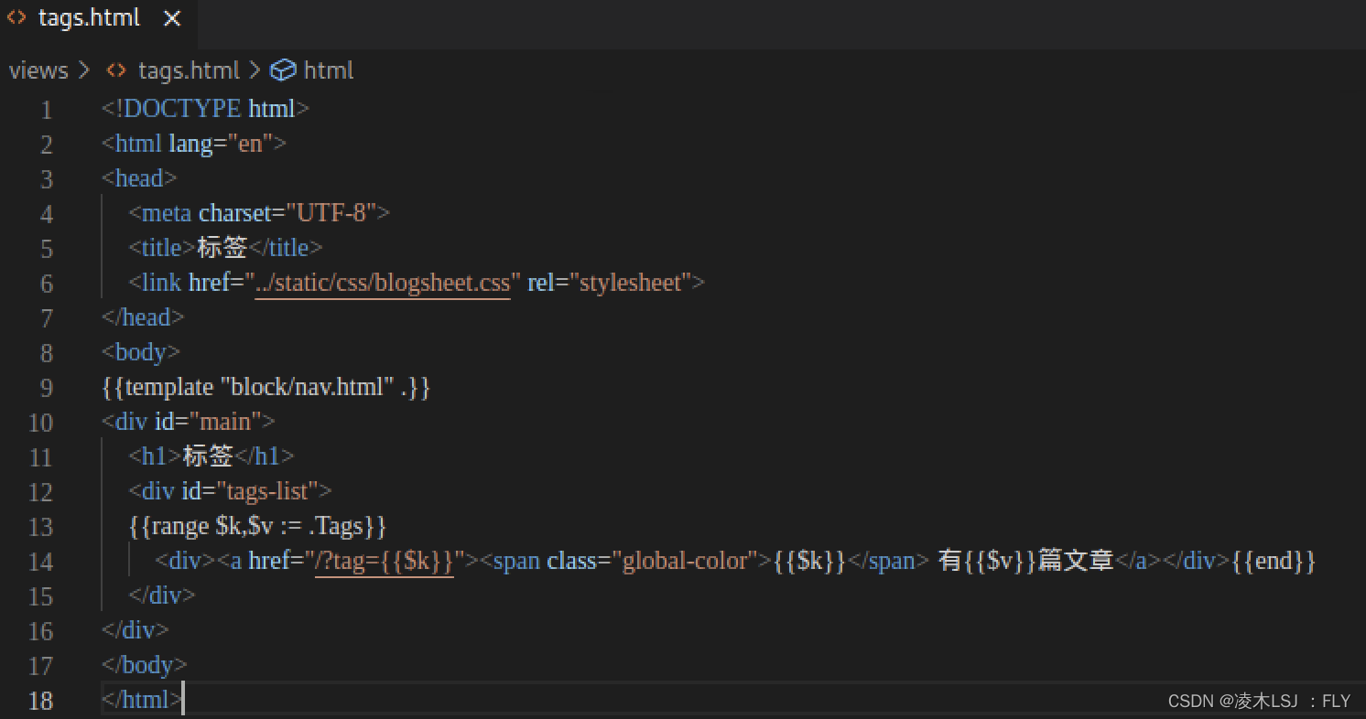The width and height of the screenshot is (1366, 719).
Task: Click the file icon in the breadcrumb path
Action: (x=116, y=70)
